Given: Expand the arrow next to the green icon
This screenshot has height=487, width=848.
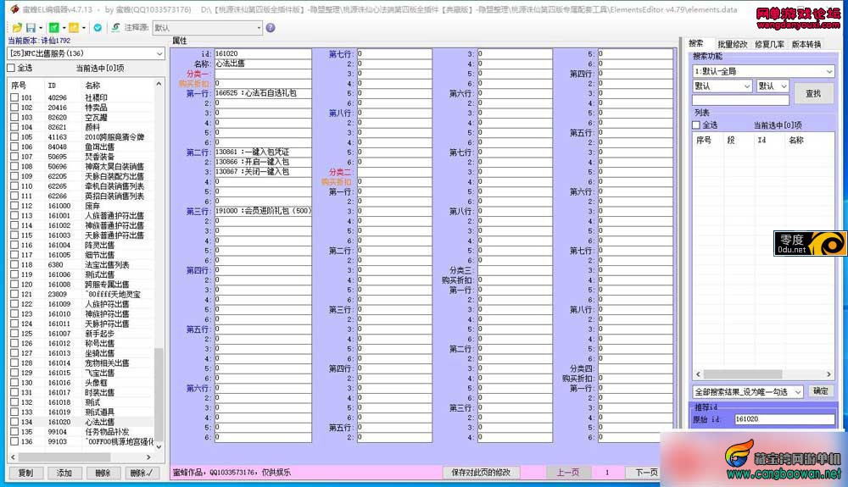Looking at the screenshot, I should [64, 28].
